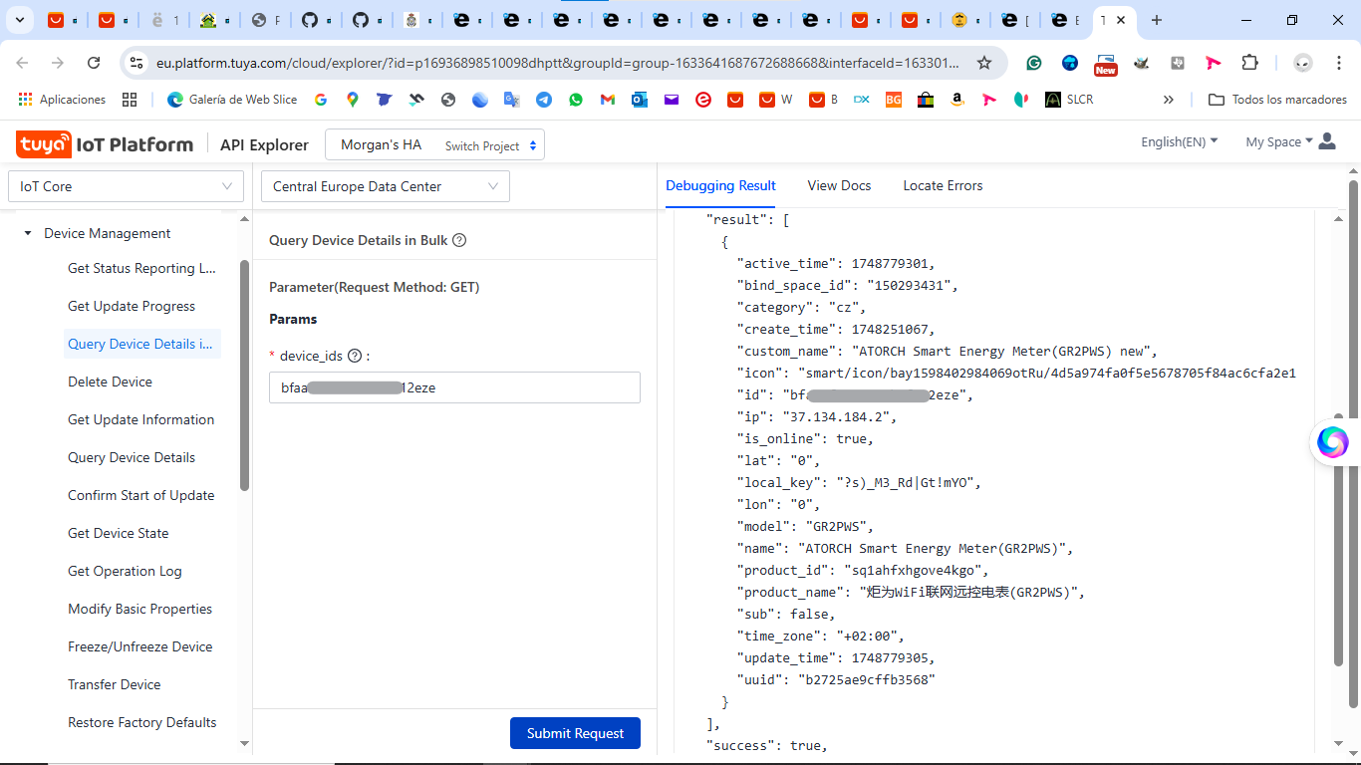
Task: Switch to the Locate Errors tab
Action: coord(943,185)
